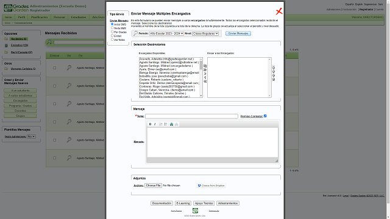The height and width of the screenshot is (219, 390).
Task: Click the folder icon beside Mensajes Cartelera
Action: click(6, 69)
